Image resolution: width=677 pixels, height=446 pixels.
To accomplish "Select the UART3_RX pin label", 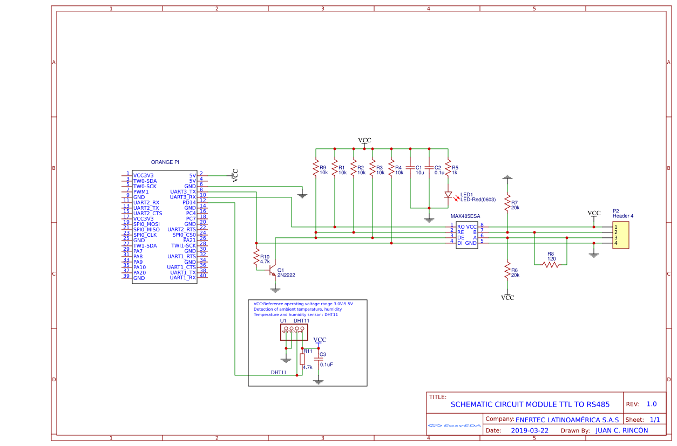I will point(183,197).
